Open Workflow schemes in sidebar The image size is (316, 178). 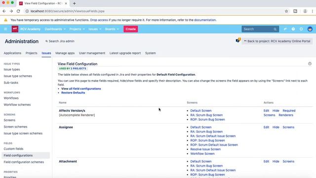coord(17,105)
